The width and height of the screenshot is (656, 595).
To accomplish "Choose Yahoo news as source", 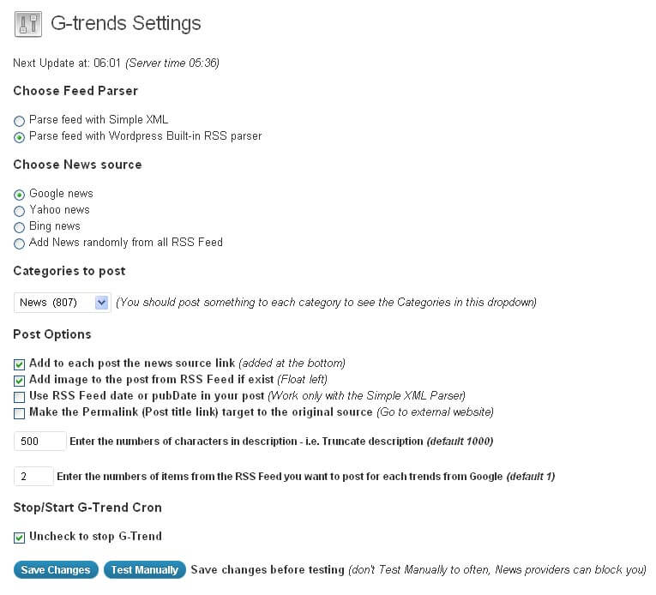I will pos(19,211).
